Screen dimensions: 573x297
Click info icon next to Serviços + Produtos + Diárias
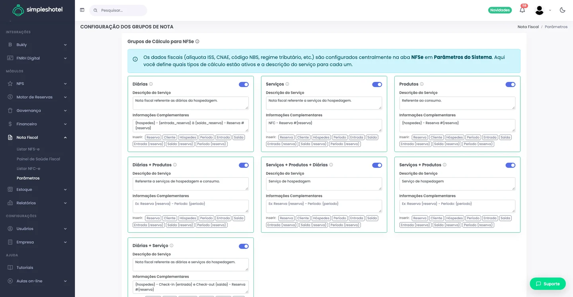click(x=331, y=165)
